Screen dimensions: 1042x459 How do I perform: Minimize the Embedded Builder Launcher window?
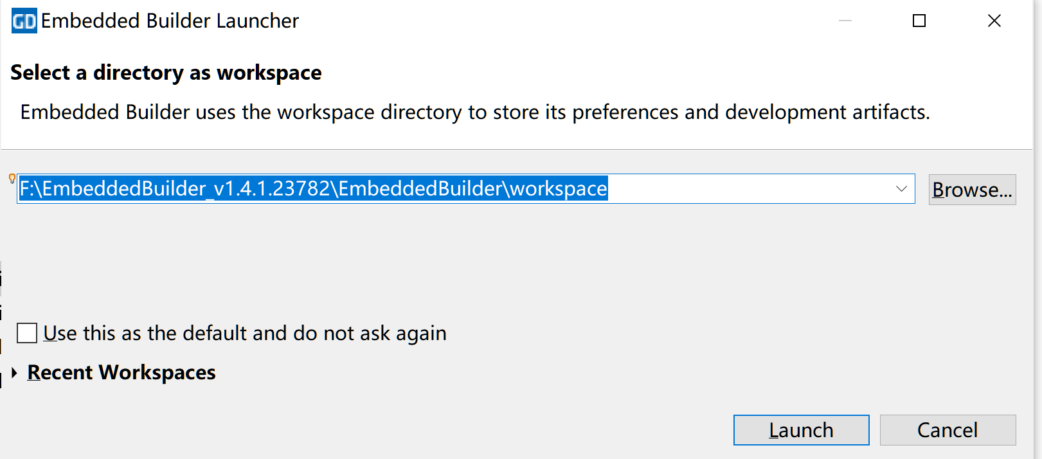coord(845,21)
